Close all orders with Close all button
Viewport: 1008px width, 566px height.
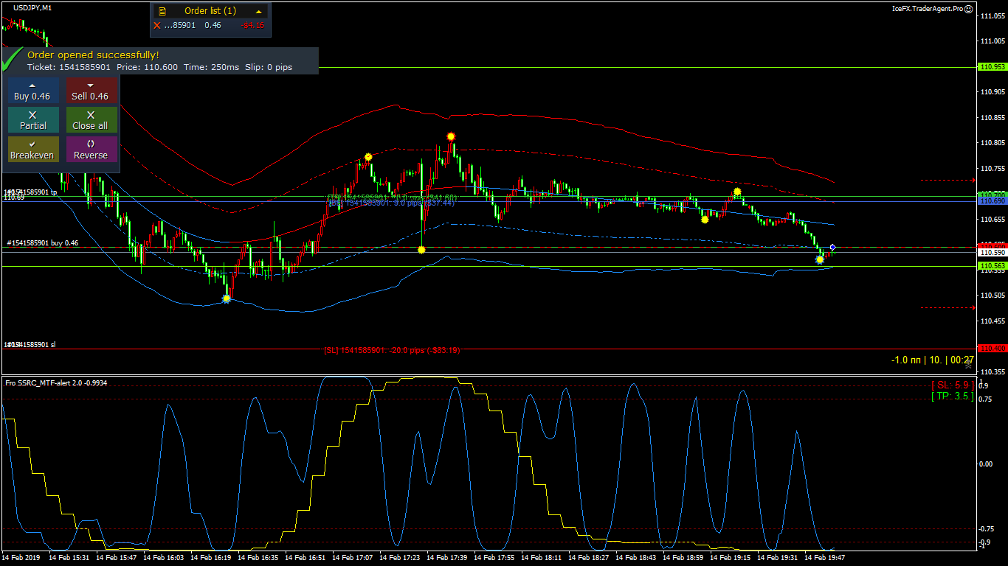pyautogui.click(x=91, y=120)
